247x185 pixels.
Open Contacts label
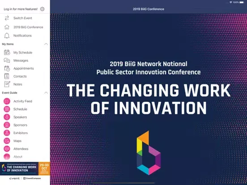click(20, 76)
